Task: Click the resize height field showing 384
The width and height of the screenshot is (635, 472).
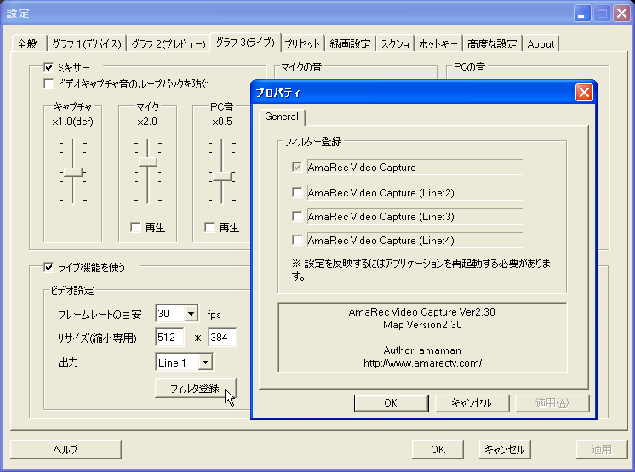Action: tap(222, 338)
